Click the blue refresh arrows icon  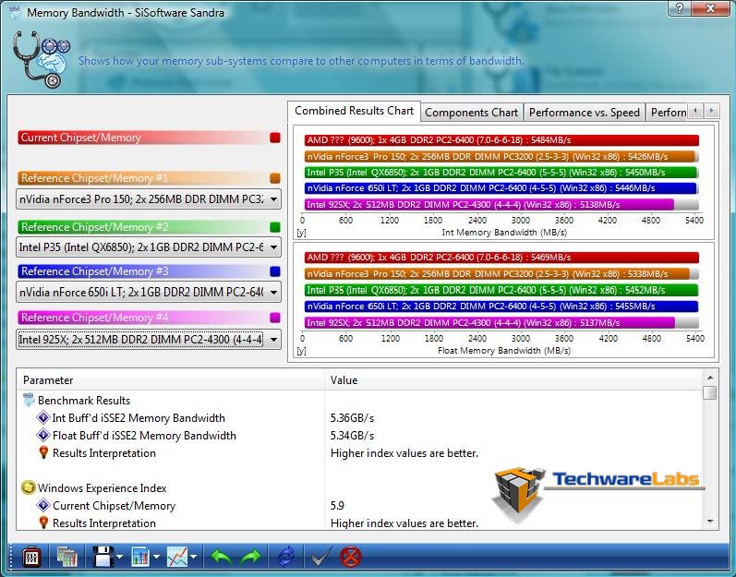pos(286,557)
